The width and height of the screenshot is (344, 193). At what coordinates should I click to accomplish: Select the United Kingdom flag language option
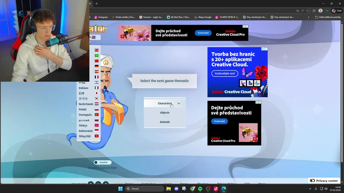coord(96,50)
